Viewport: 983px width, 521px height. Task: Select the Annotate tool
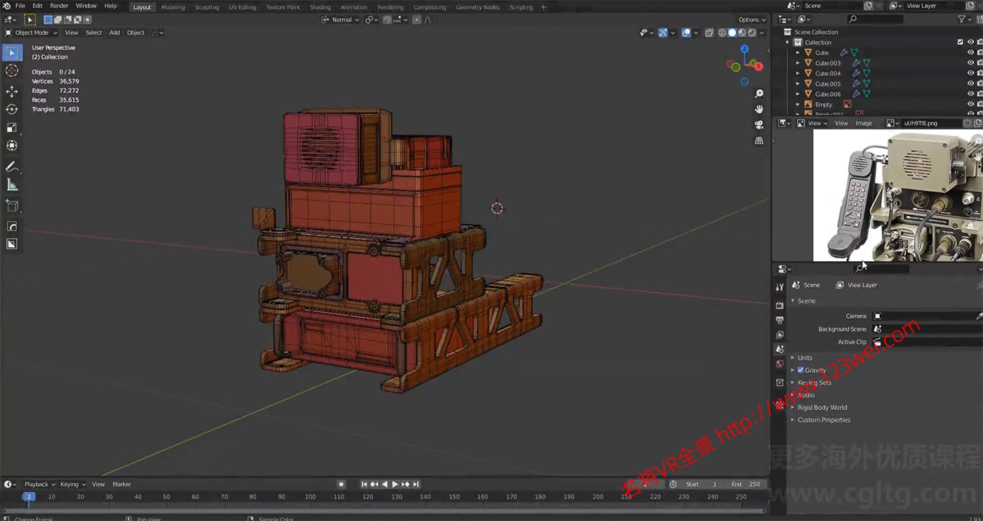12,166
